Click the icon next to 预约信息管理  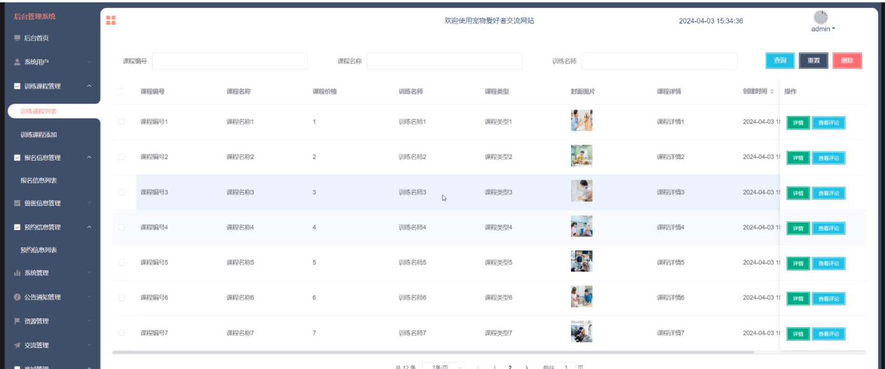point(17,227)
